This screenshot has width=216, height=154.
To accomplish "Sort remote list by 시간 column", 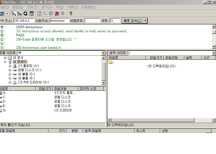I will [x=209, y=58].
